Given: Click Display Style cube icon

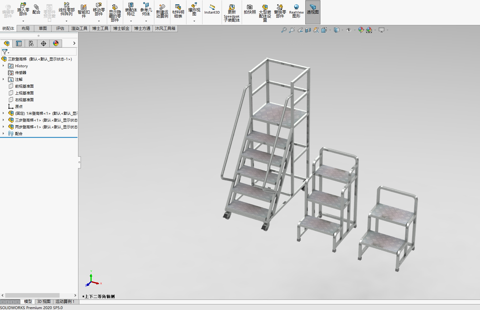Looking at the screenshot, I should (x=337, y=30).
